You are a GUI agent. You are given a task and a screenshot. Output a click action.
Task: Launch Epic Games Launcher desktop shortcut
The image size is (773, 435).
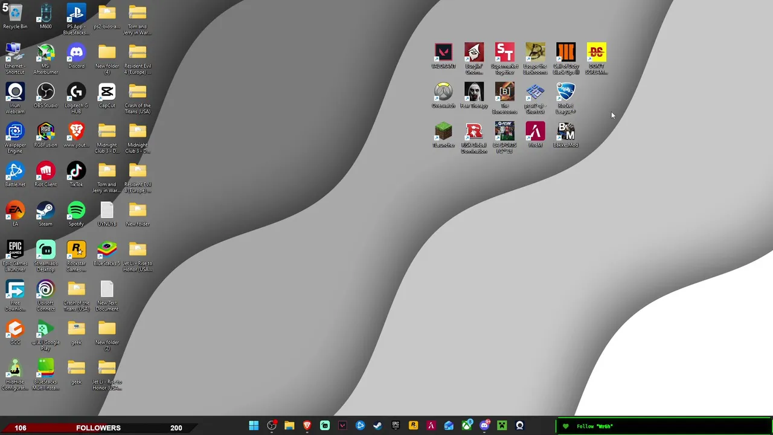[15, 256]
